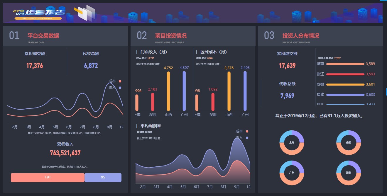Click the 运营报告 banner title
Viewport: 387px width, 196px height.
[x=45, y=12]
